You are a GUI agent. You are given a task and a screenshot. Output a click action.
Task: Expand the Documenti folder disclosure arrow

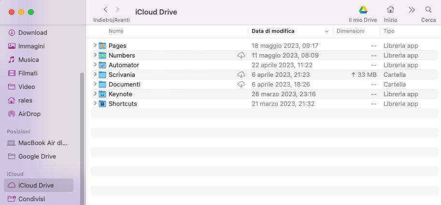95,84
